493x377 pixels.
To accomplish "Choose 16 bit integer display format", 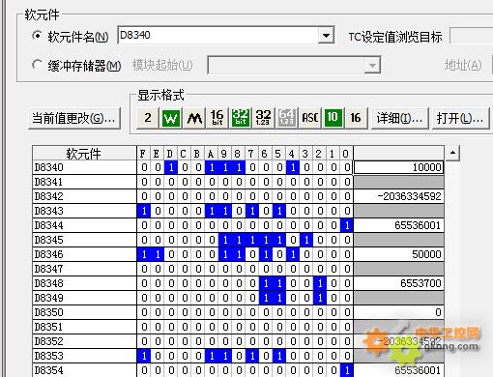I will pyautogui.click(x=217, y=118).
